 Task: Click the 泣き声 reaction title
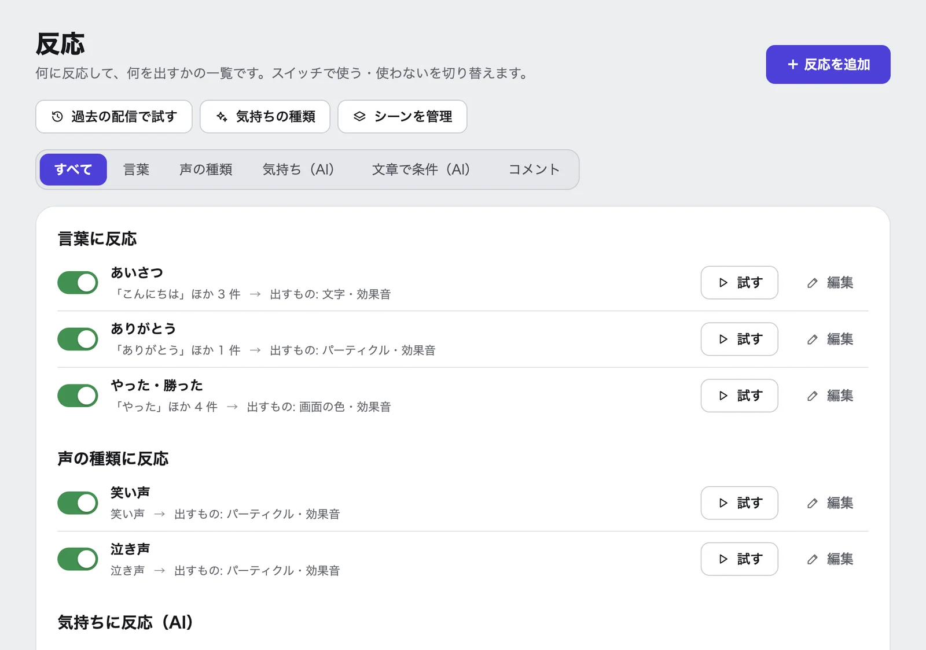130,549
